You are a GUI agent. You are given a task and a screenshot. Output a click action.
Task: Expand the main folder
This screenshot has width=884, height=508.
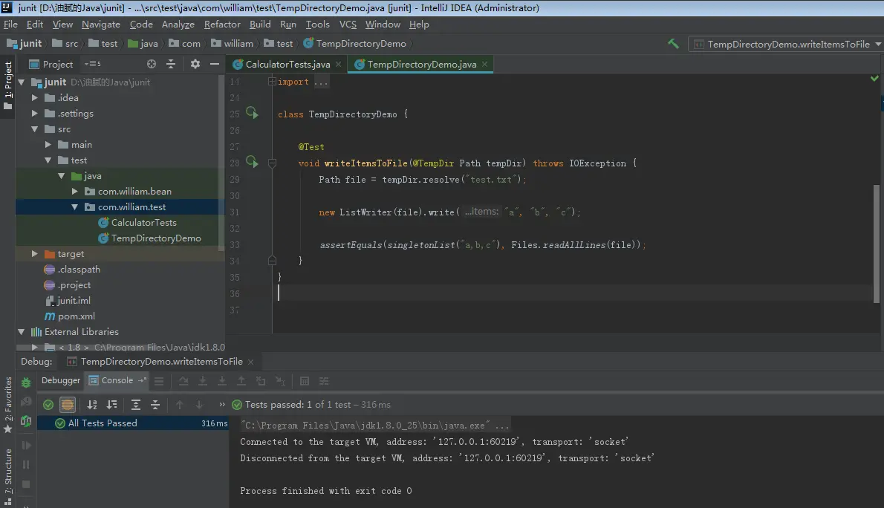(x=48, y=144)
